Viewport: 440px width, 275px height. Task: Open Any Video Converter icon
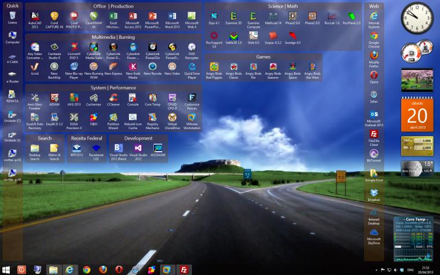35,51
